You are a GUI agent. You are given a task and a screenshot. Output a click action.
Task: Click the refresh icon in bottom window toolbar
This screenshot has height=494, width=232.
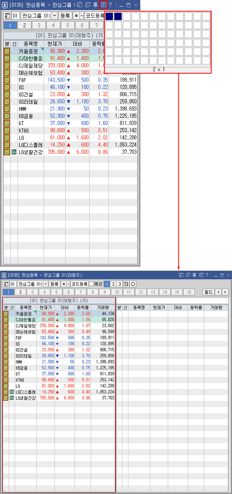(x=133, y=284)
